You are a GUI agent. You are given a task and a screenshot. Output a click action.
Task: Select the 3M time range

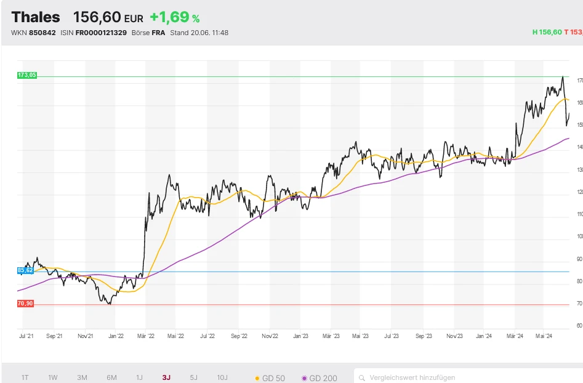point(82,377)
